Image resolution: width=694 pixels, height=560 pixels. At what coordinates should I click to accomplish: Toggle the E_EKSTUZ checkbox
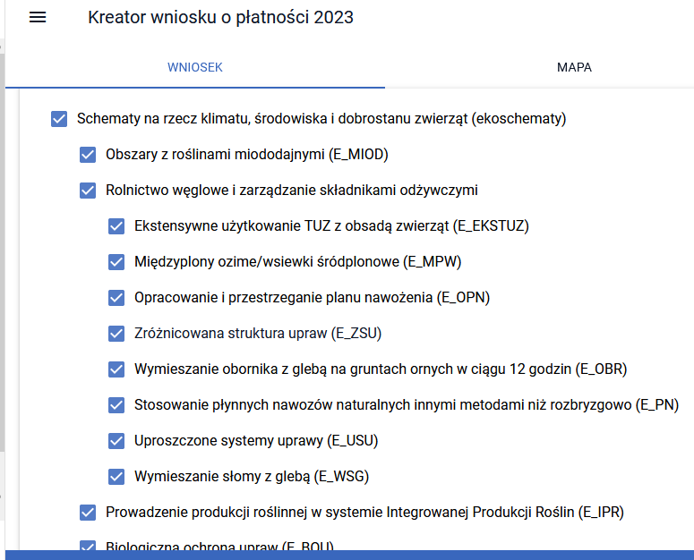click(x=116, y=225)
